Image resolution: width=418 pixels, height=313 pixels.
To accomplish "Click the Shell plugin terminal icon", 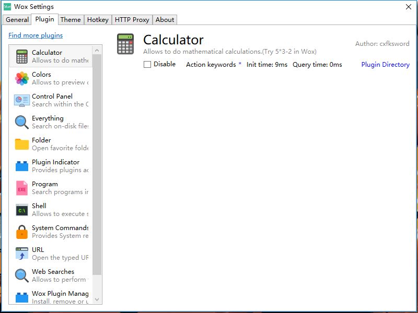I will pyautogui.click(x=22, y=210).
